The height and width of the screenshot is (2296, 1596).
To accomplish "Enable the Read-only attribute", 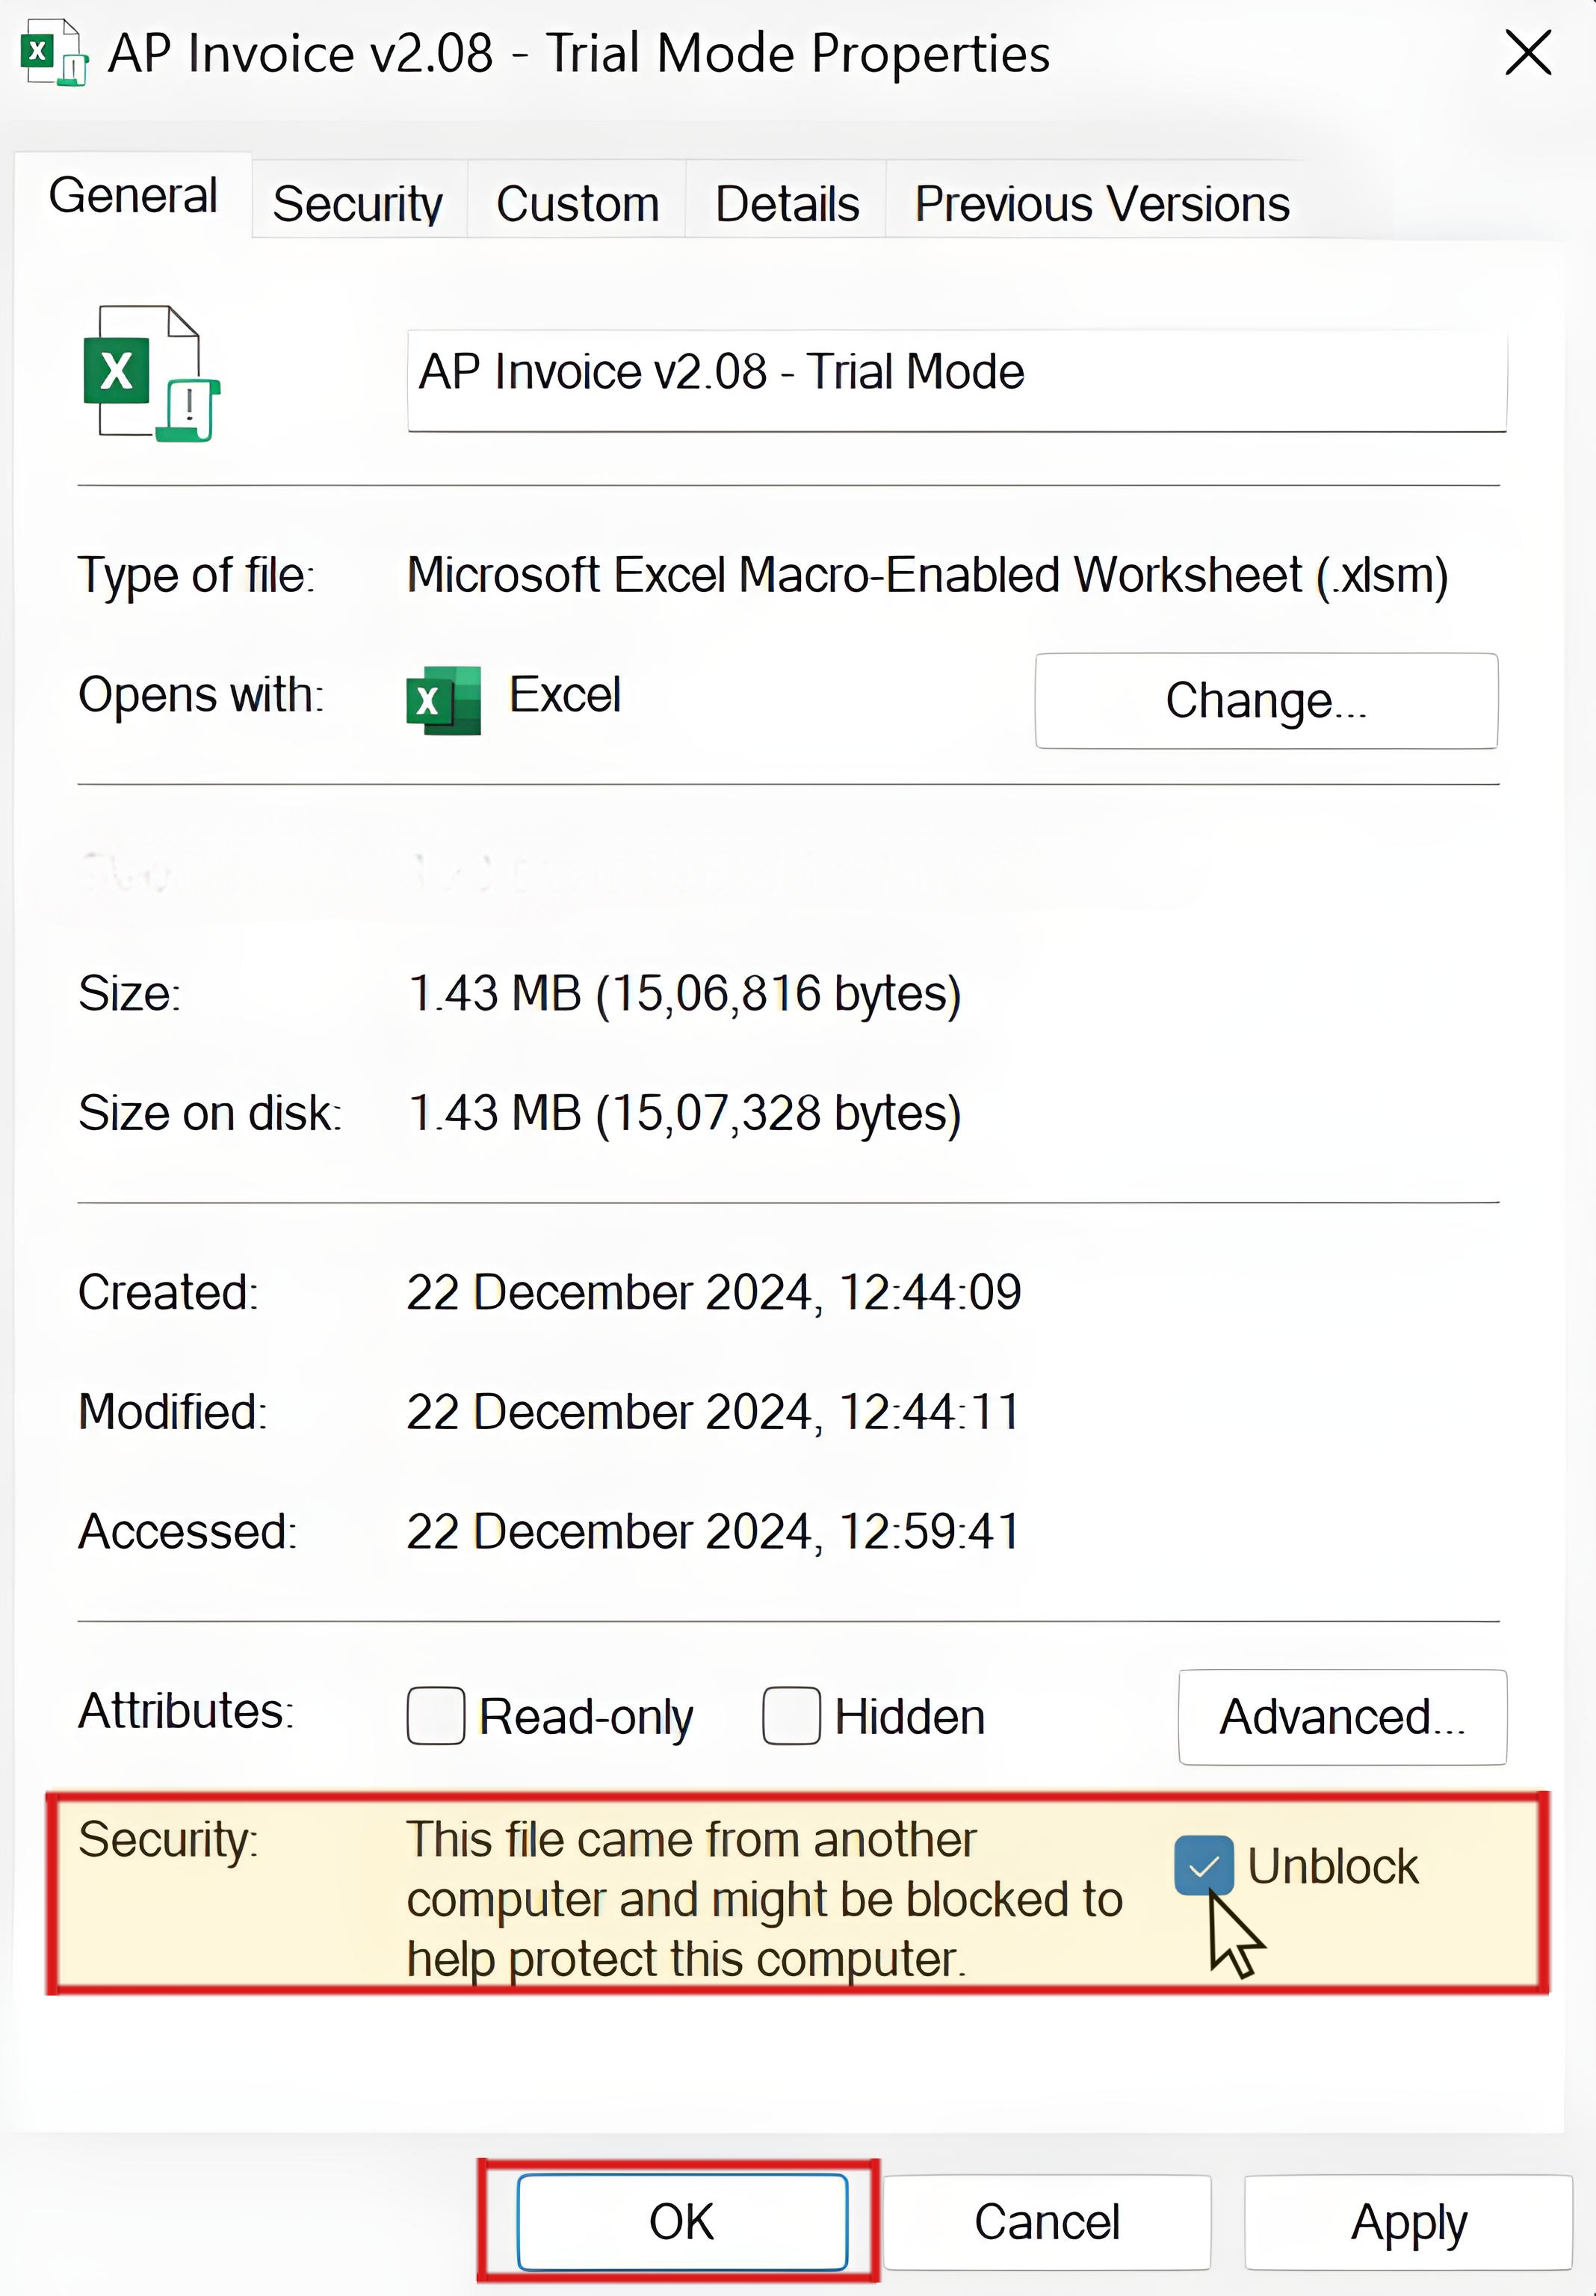I will tap(435, 1714).
